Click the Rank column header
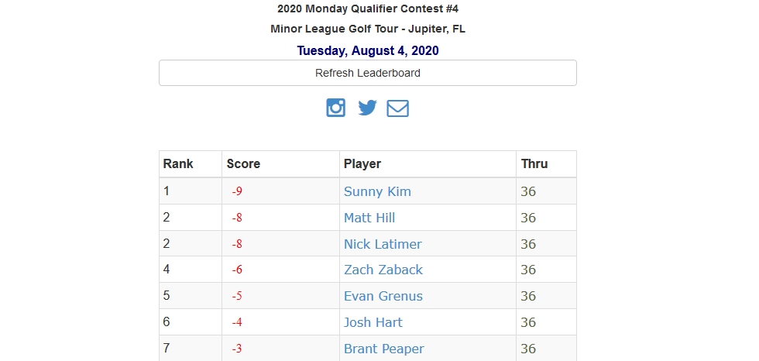This screenshot has width=759, height=361. coord(178,164)
